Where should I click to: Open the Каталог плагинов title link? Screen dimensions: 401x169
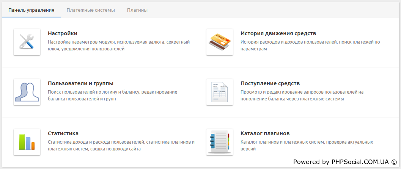265,133
